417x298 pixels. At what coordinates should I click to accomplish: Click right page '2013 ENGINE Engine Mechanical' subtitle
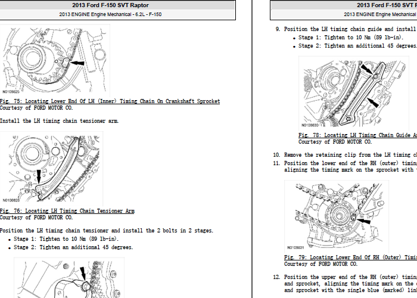(x=380, y=14)
